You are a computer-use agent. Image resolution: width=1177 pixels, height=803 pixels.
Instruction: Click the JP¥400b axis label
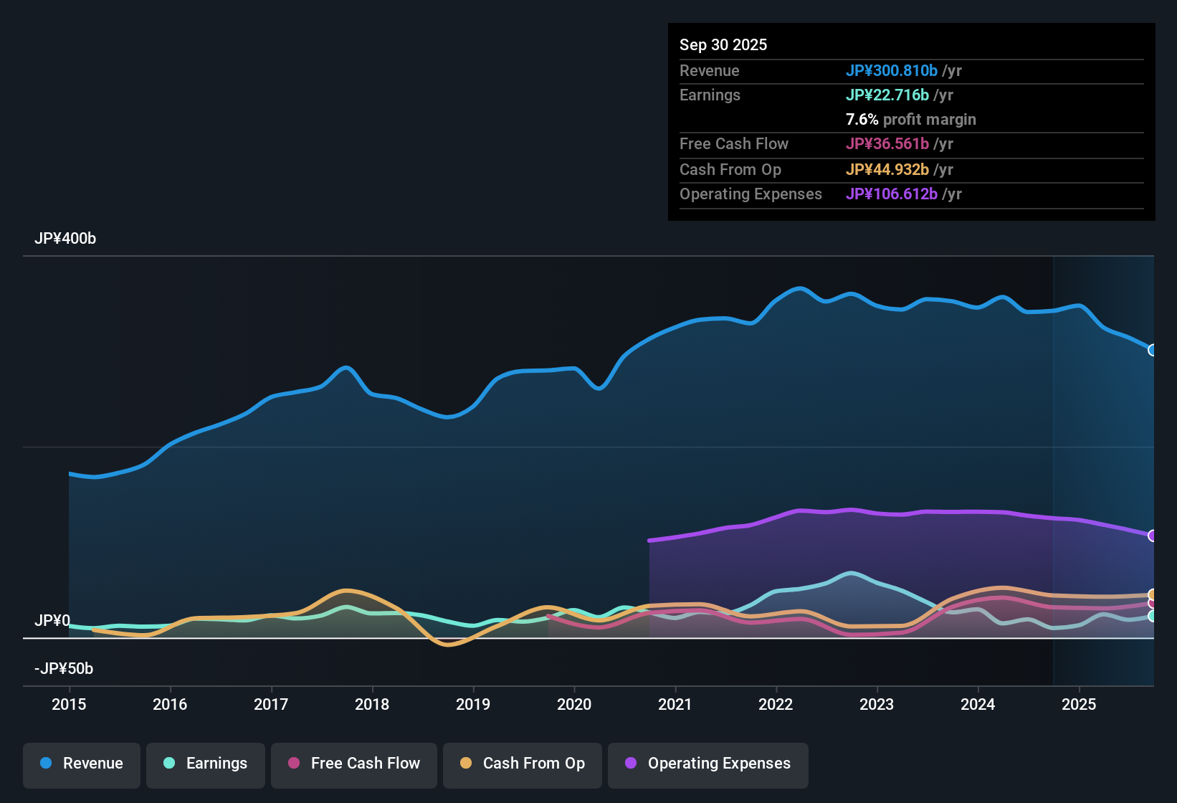pyautogui.click(x=65, y=239)
